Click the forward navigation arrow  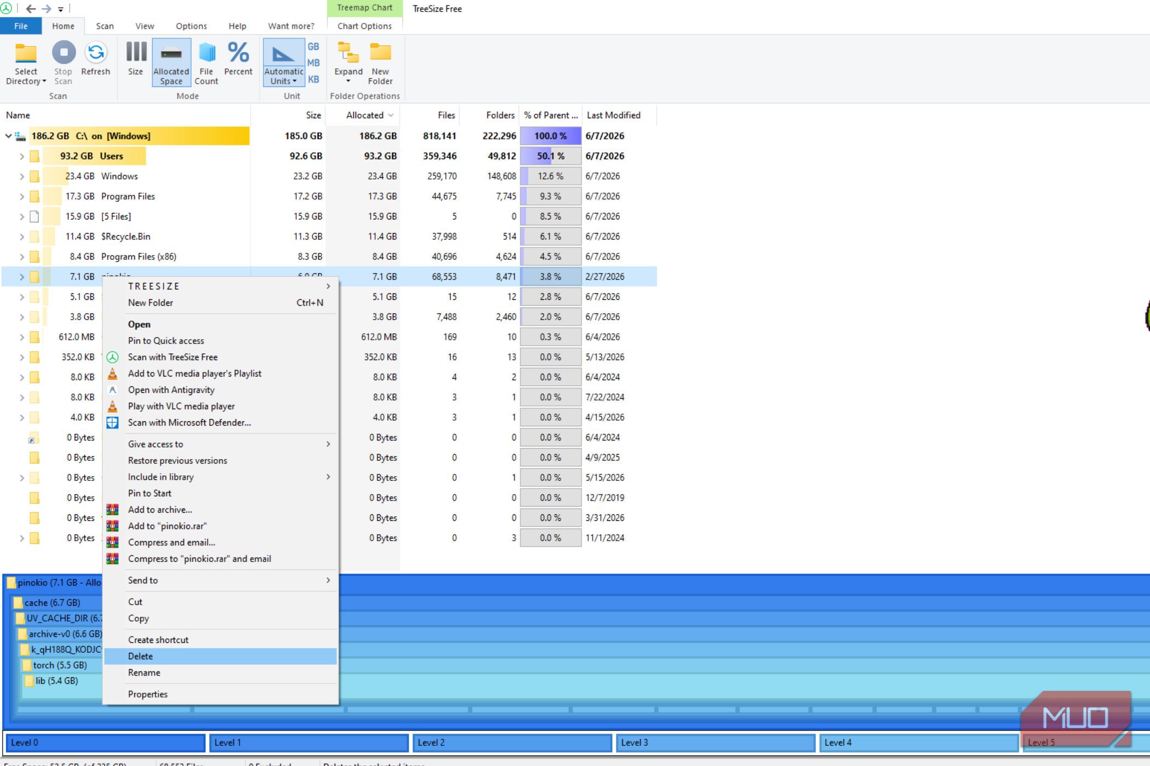[47, 9]
